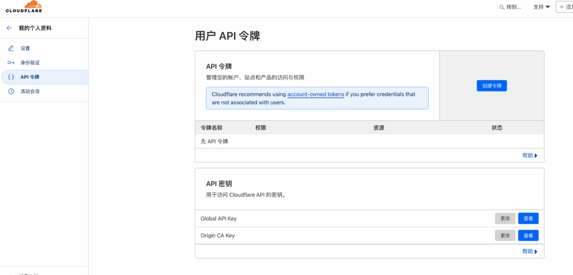
Task: Click the search magnifier icon
Action: (x=502, y=7)
